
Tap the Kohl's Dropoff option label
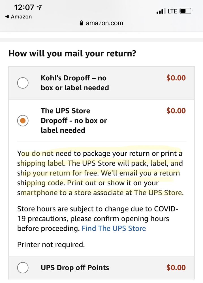click(75, 83)
